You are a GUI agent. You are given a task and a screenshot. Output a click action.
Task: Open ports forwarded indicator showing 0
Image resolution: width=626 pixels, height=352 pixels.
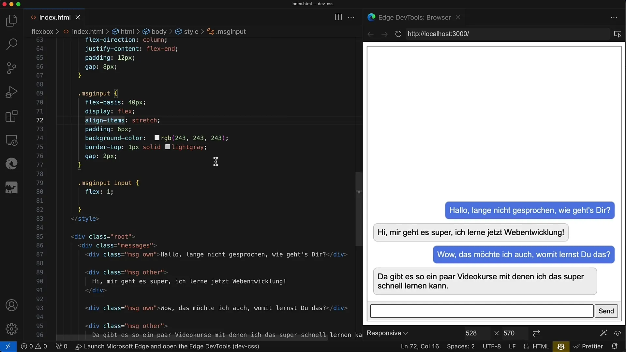click(61, 346)
